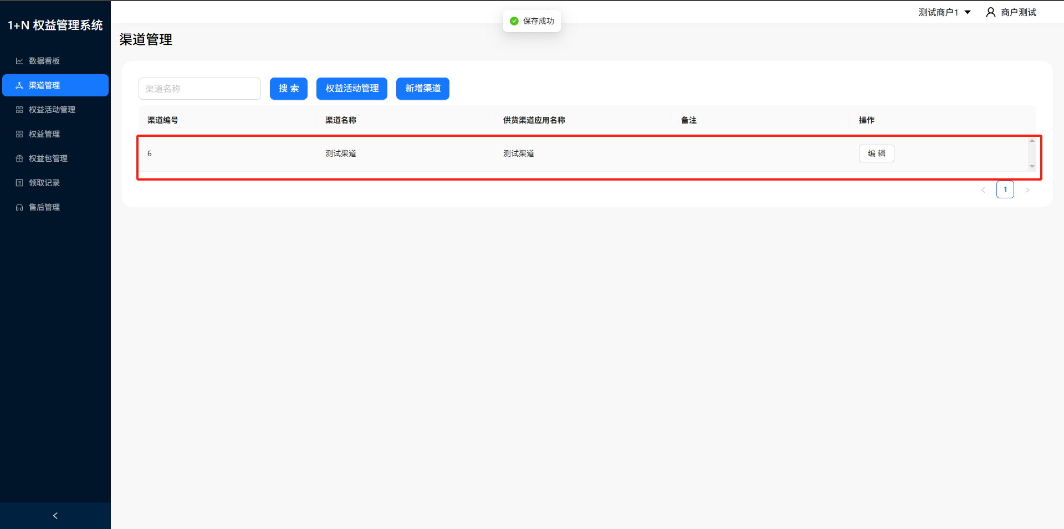Click the 新增渠道 button
1064x529 pixels.
coord(422,89)
